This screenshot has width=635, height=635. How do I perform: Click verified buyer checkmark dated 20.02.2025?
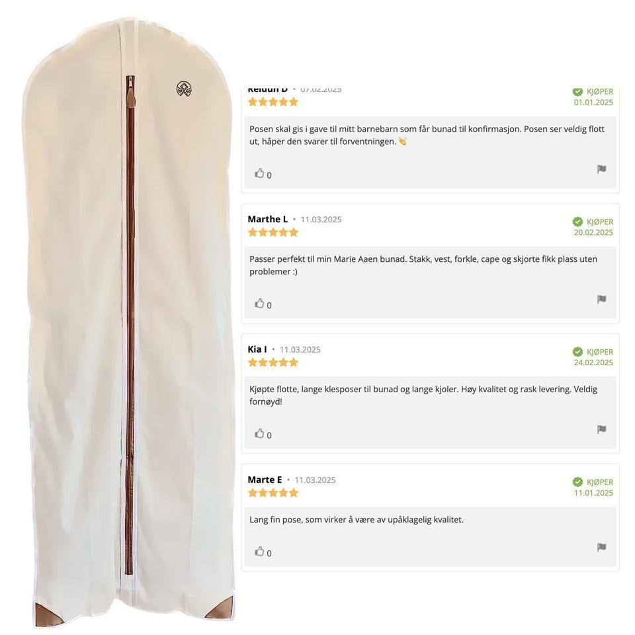pos(577,222)
